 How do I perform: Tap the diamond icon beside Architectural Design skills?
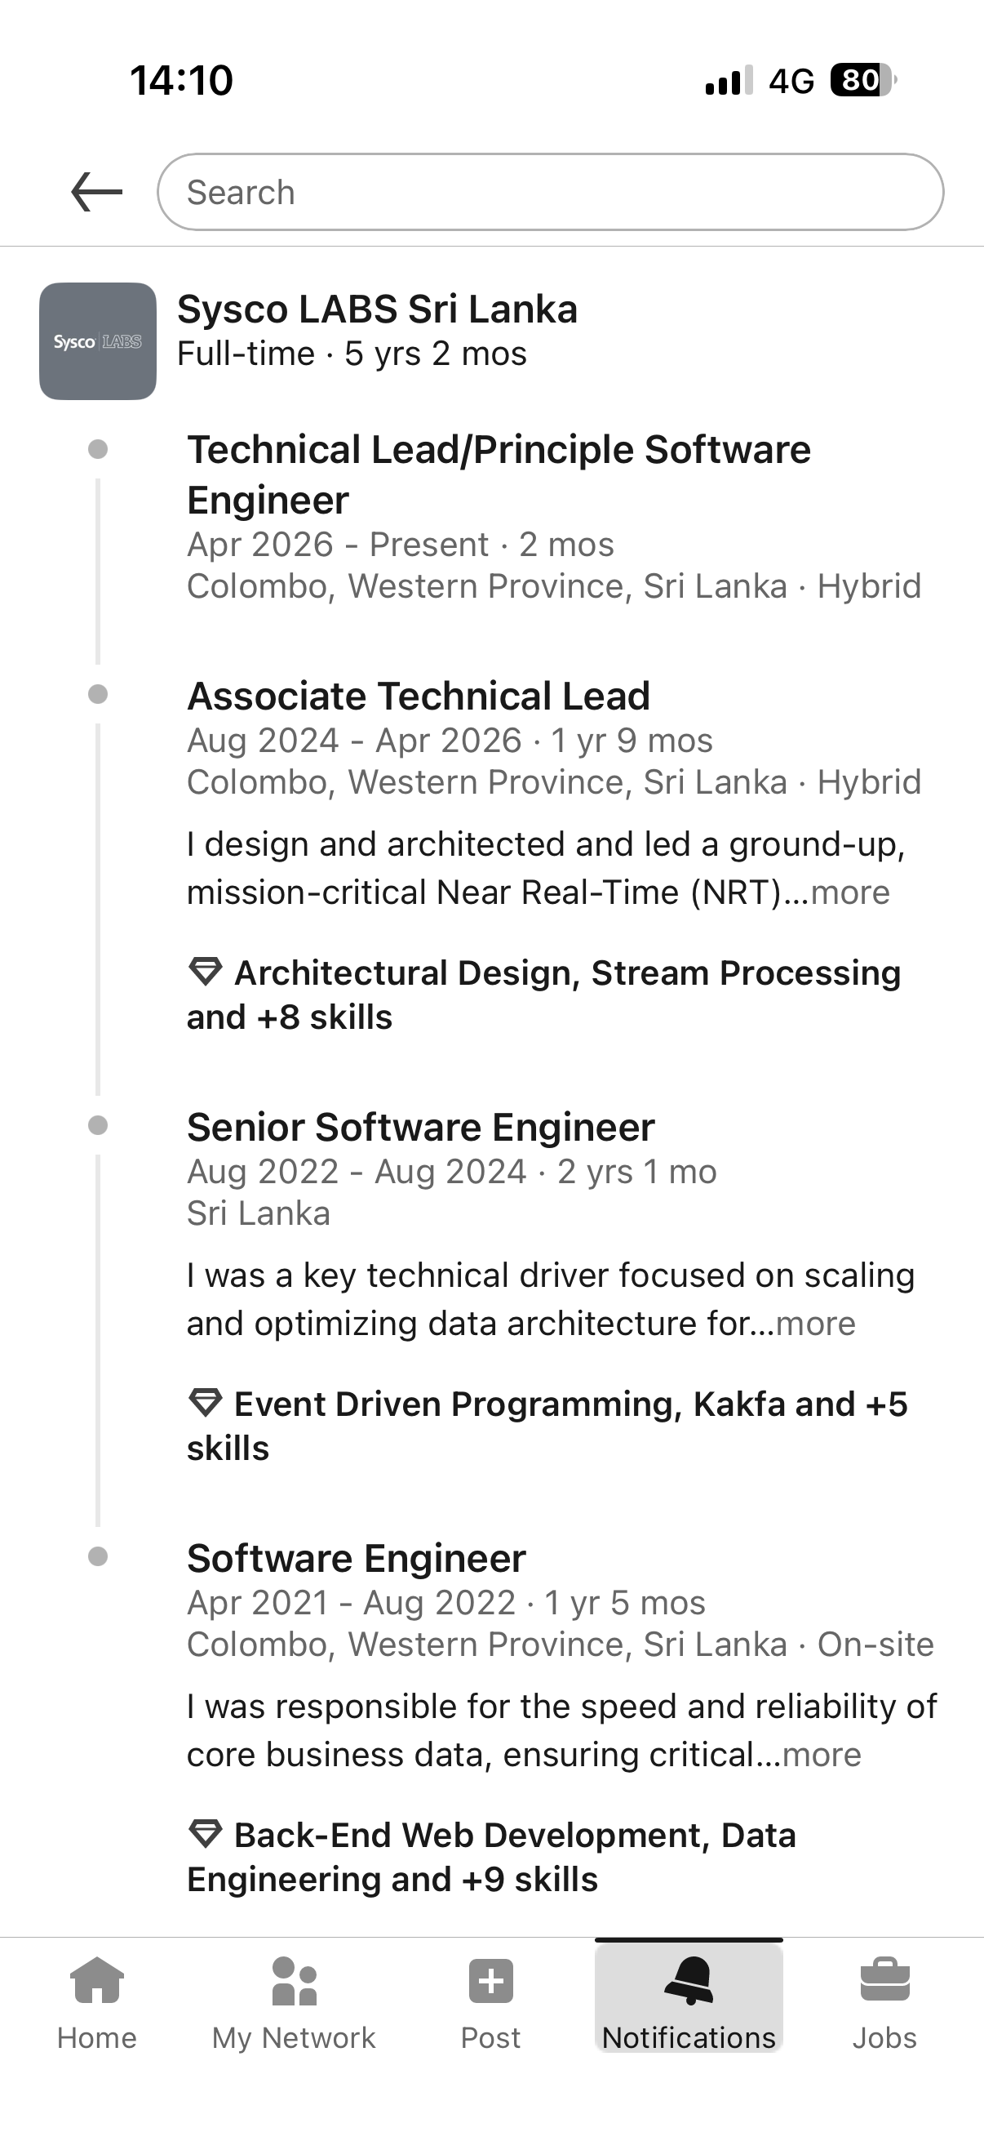pos(205,972)
